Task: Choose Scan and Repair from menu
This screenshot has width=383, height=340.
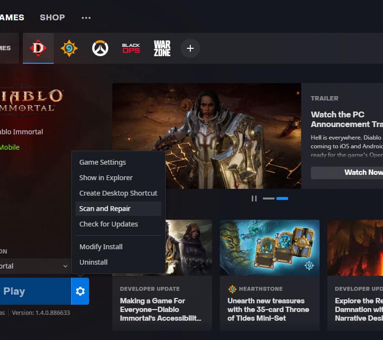Action: click(x=105, y=209)
